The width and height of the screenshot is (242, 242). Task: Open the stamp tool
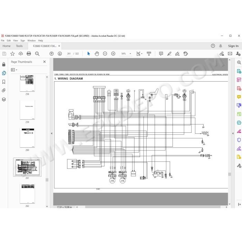tap(186, 54)
